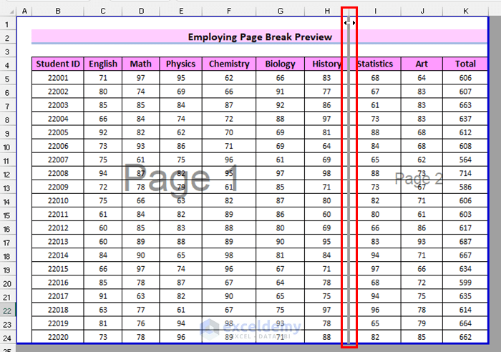The image size is (501, 352).
Task: Select column J header
Action: [x=422, y=11]
